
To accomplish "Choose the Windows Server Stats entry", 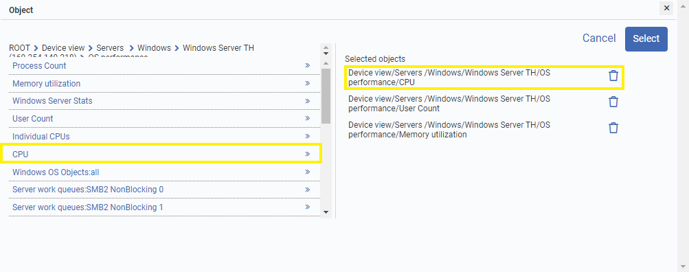I will point(52,101).
